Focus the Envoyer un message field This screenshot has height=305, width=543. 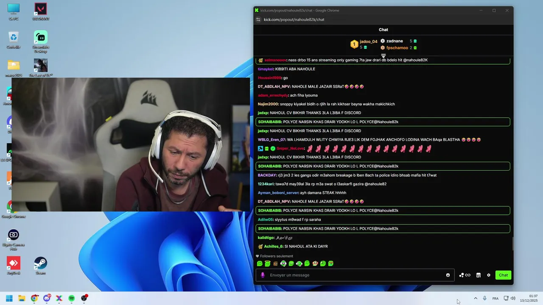tap(355, 275)
